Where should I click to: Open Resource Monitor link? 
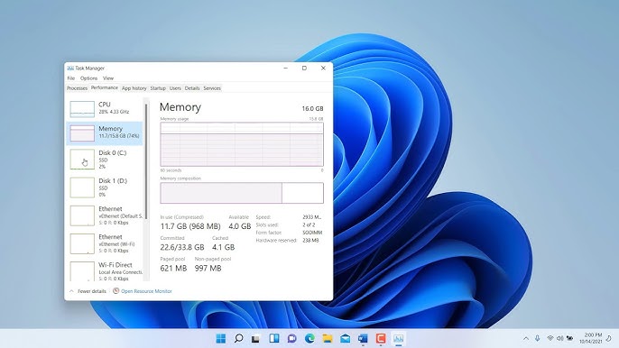click(146, 291)
